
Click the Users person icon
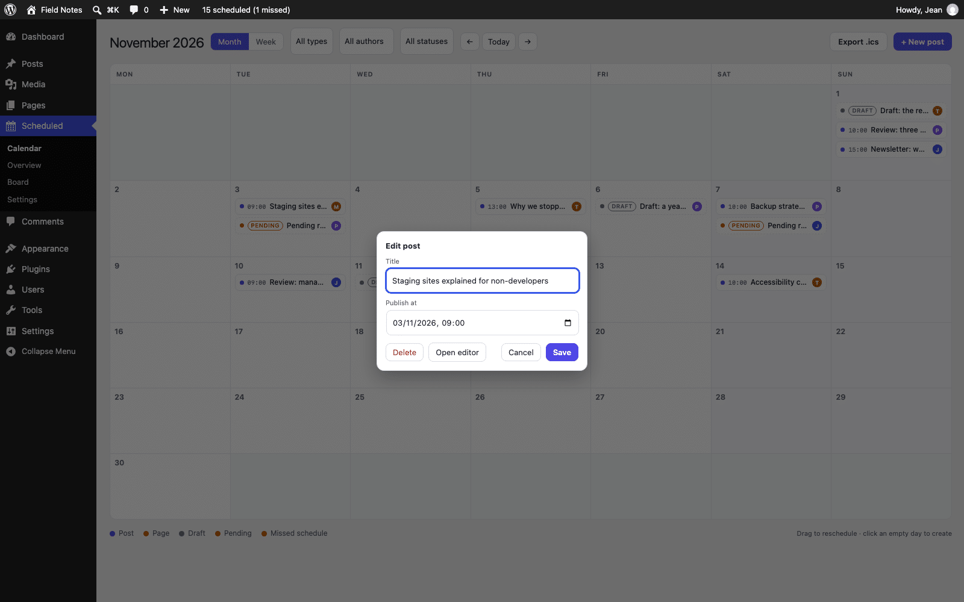[x=11, y=290]
